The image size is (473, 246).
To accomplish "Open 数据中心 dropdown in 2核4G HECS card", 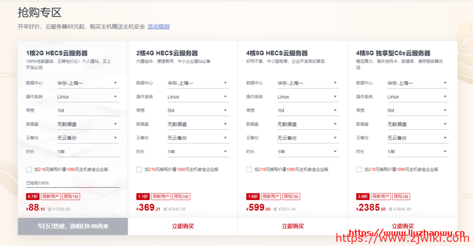I will tap(198, 83).
